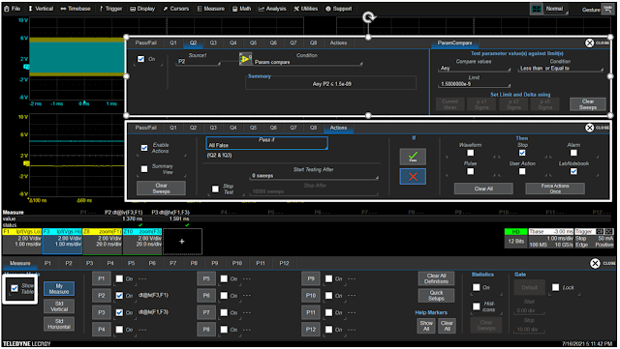
Task: Toggle the Stop action checkbox
Action: [x=522, y=153]
